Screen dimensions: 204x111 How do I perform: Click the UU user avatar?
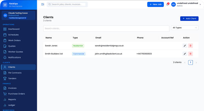[x=173, y=4]
